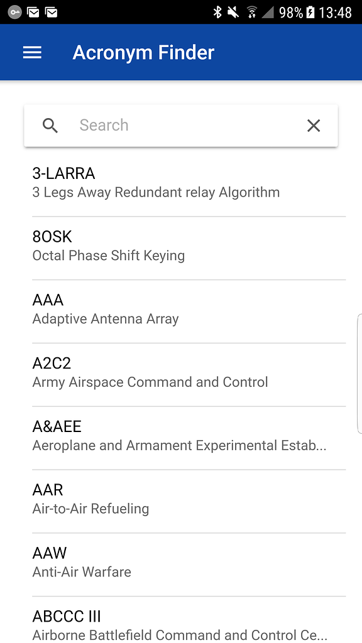Image resolution: width=362 pixels, height=643 pixels.
Task: Select the ABCCC III list item
Action: pos(189,620)
